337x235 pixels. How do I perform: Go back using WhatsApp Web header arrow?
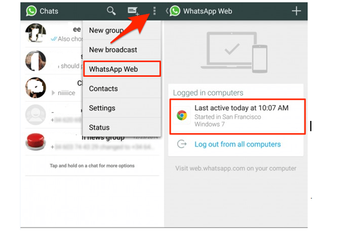pyautogui.click(x=167, y=11)
